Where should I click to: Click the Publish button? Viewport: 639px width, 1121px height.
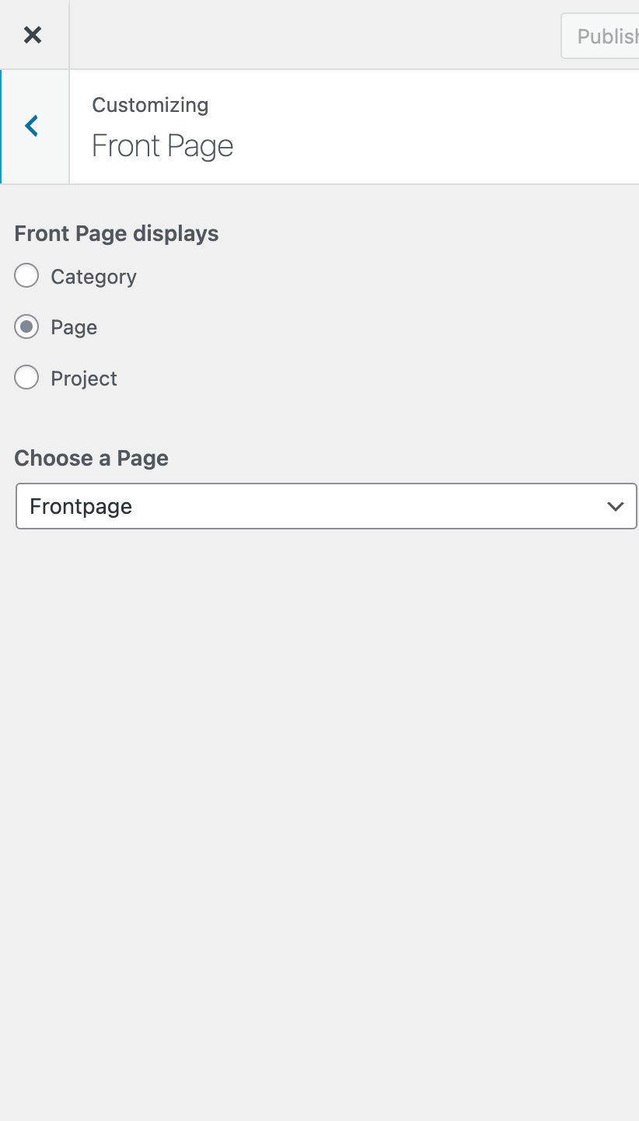pyautogui.click(x=606, y=35)
